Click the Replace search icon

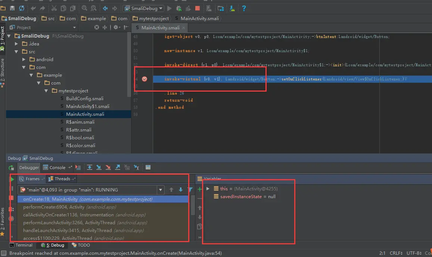pyautogui.click(x=94, y=9)
